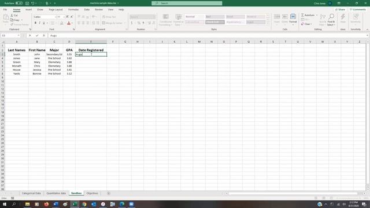Click the Search box in title bar
This screenshot has width=370, height=208.
click(187, 3)
